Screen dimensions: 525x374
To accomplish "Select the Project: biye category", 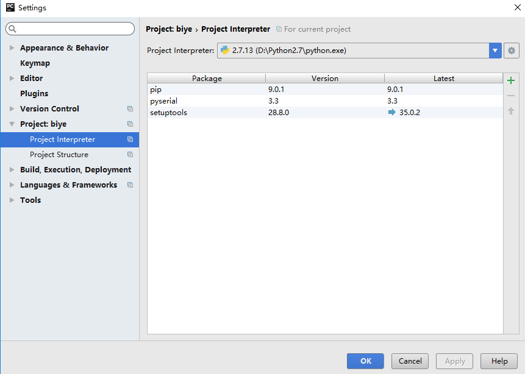I will pyautogui.click(x=43, y=124).
